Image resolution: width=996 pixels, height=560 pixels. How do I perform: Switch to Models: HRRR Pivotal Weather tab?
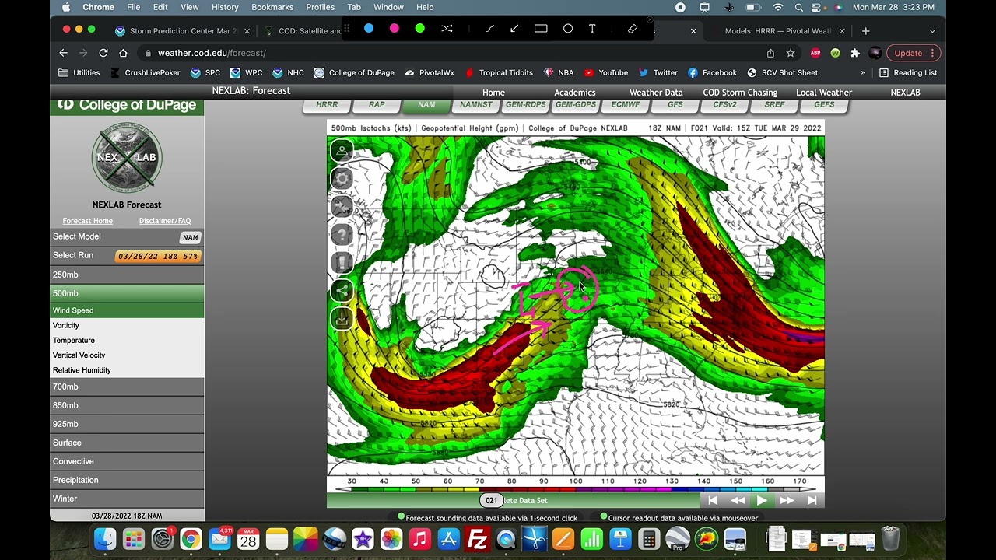pos(778,31)
